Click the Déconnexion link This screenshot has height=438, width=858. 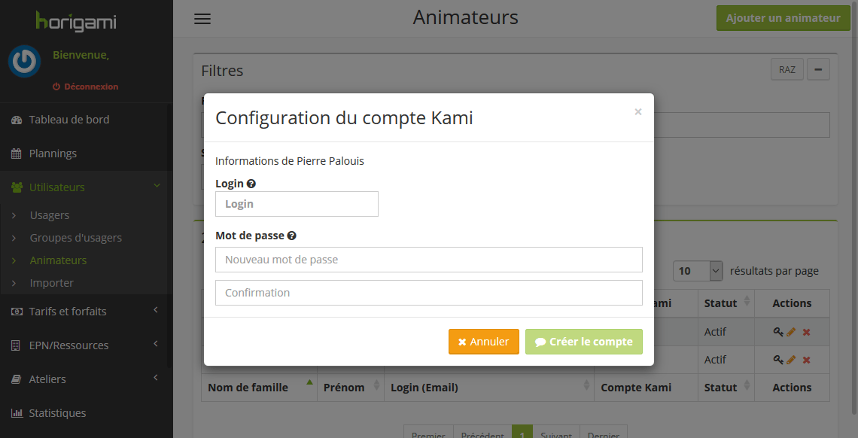(86, 87)
